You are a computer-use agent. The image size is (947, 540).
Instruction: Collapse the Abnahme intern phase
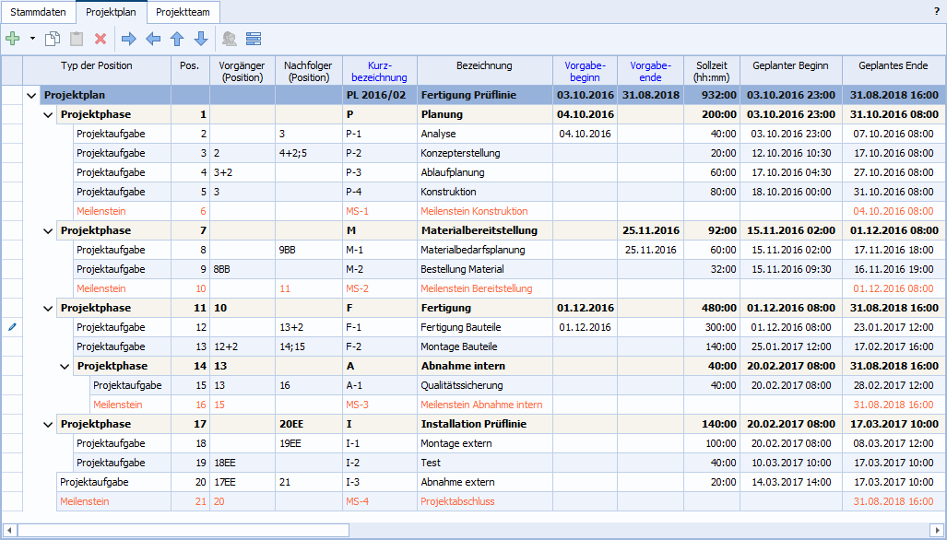point(65,366)
